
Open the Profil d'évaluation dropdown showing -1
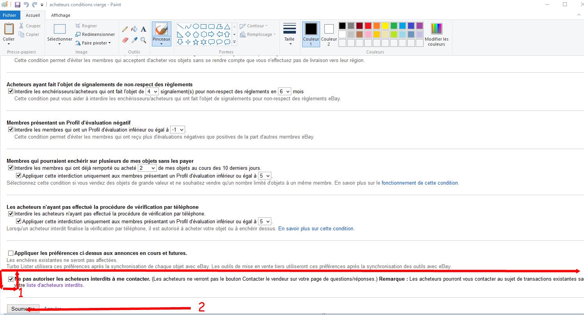[178, 130]
